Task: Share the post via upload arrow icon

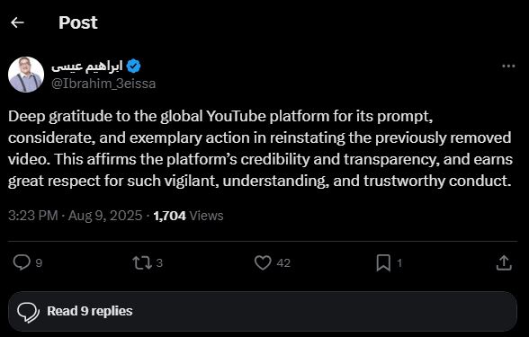Action: pos(504,262)
